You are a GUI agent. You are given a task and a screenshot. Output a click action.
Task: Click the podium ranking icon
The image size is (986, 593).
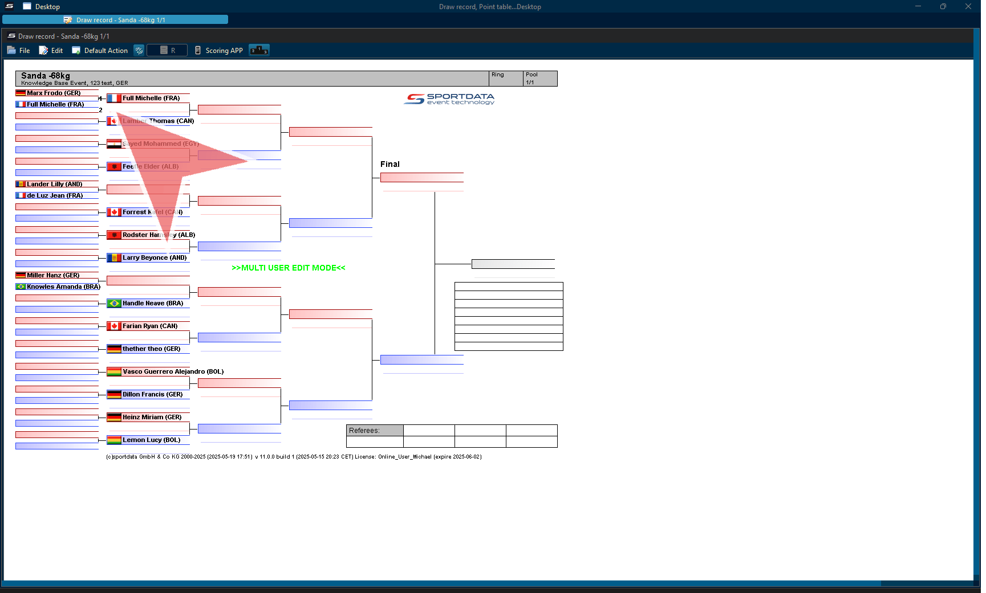pyautogui.click(x=259, y=51)
